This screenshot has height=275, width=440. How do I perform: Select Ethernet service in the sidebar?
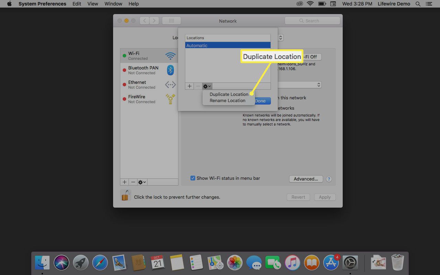149,85
